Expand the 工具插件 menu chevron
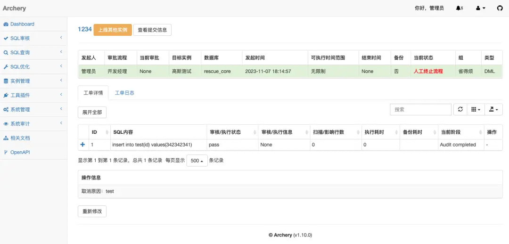509x244 pixels. point(61,95)
